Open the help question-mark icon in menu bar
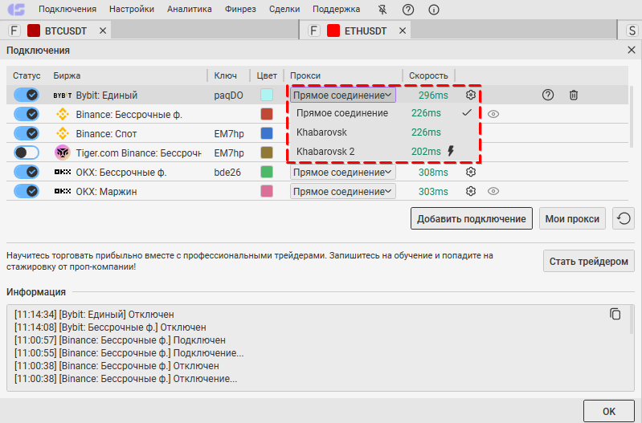Viewport: 642px width, 423px height. point(408,10)
